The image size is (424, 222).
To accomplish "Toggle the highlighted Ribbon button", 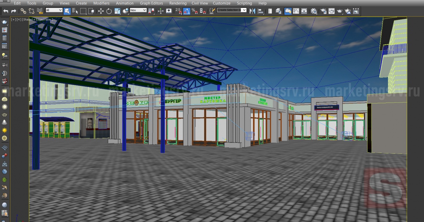I will (x=288, y=11).
